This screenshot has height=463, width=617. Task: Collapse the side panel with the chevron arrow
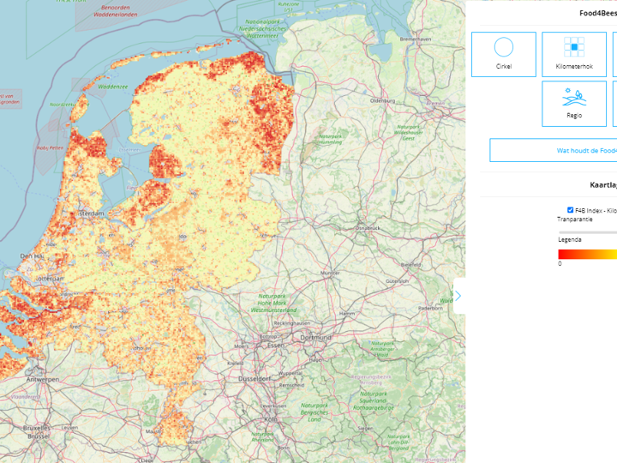458,296
